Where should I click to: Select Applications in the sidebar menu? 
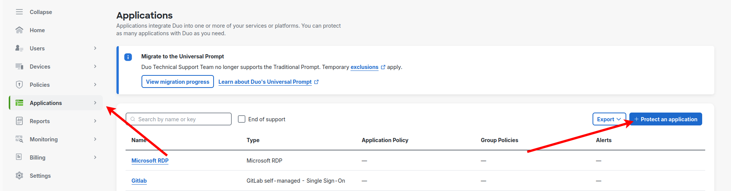[x=46, y=103]
